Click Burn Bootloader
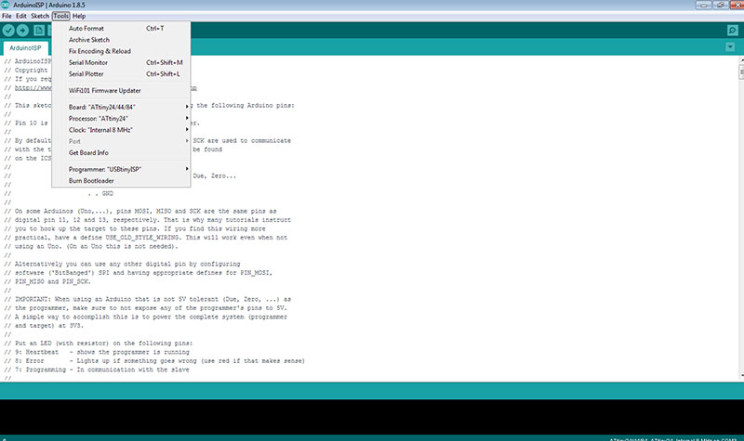 (x=121, y=180)
